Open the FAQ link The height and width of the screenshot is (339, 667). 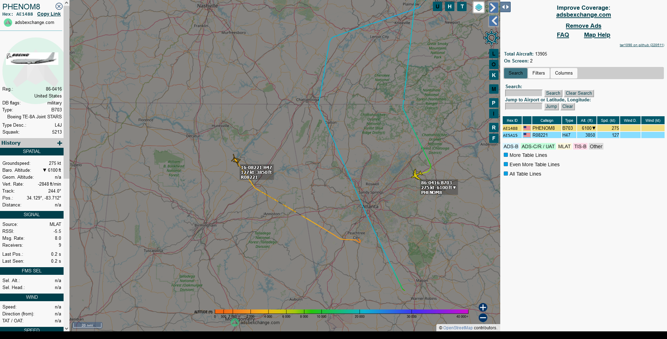(x=563, y=35)
